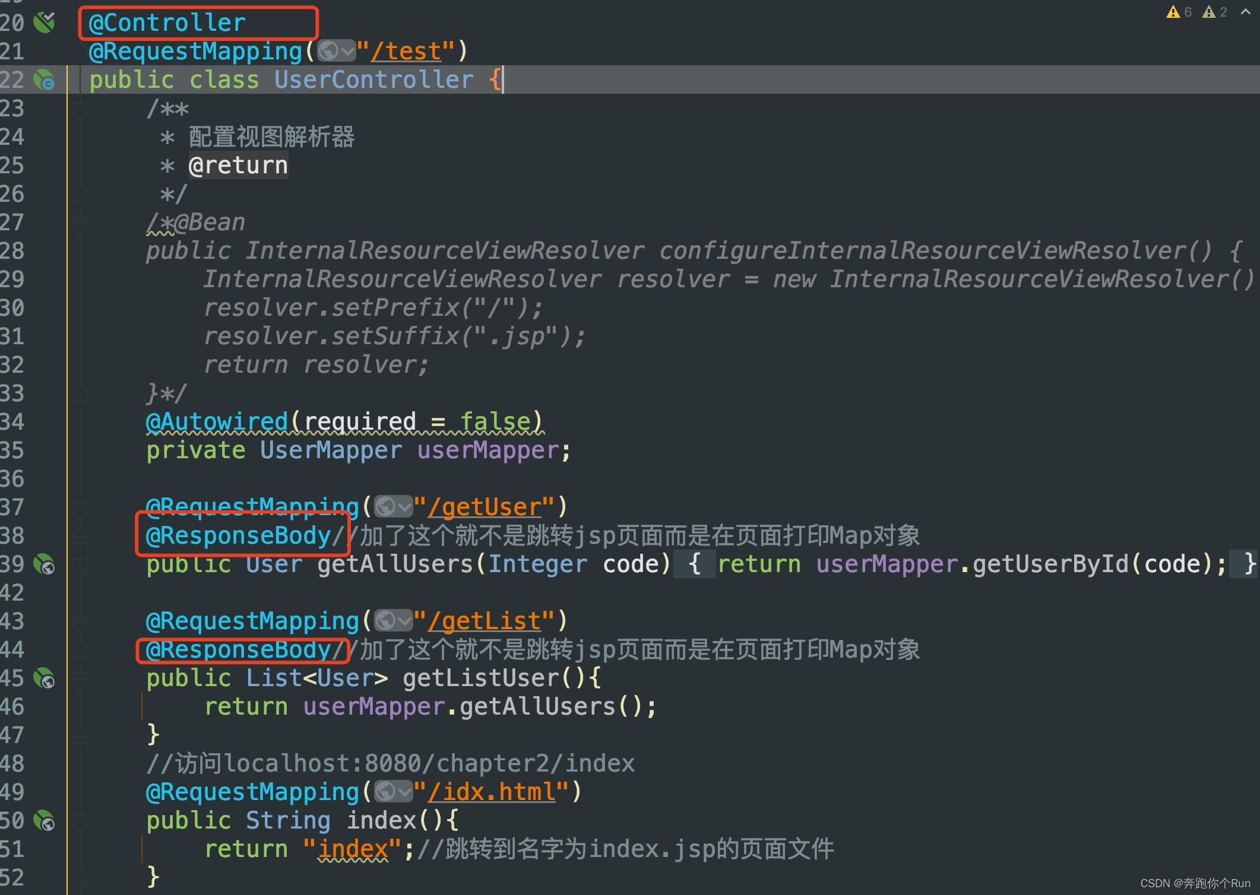Screen dimensions: 1260x895
Task: Click the globe icon before "/test" mapping
Action: pos(328,51)
